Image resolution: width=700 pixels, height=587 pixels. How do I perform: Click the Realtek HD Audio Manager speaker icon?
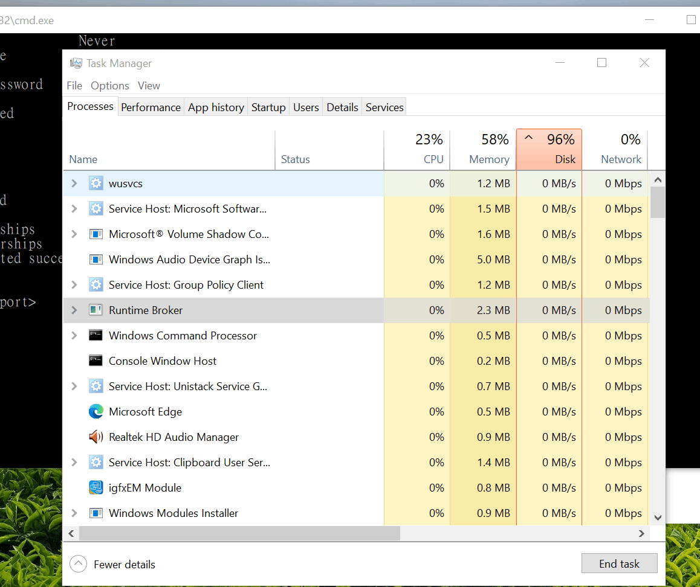pyautogui.click(x=96, y=437)
